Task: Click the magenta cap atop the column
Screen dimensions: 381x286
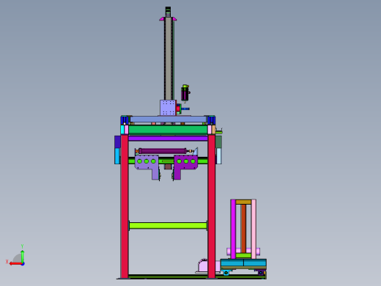Action: click(168, 19)
